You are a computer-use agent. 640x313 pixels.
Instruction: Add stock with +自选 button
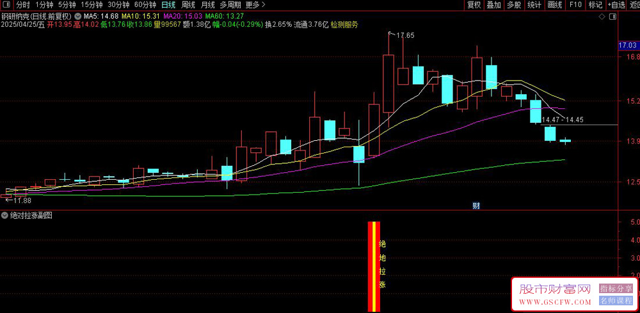616,5
